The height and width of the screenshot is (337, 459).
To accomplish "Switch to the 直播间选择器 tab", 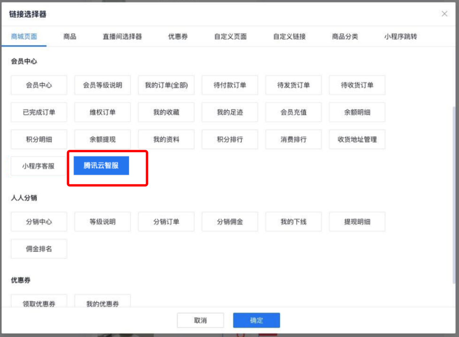I will 122,37.
